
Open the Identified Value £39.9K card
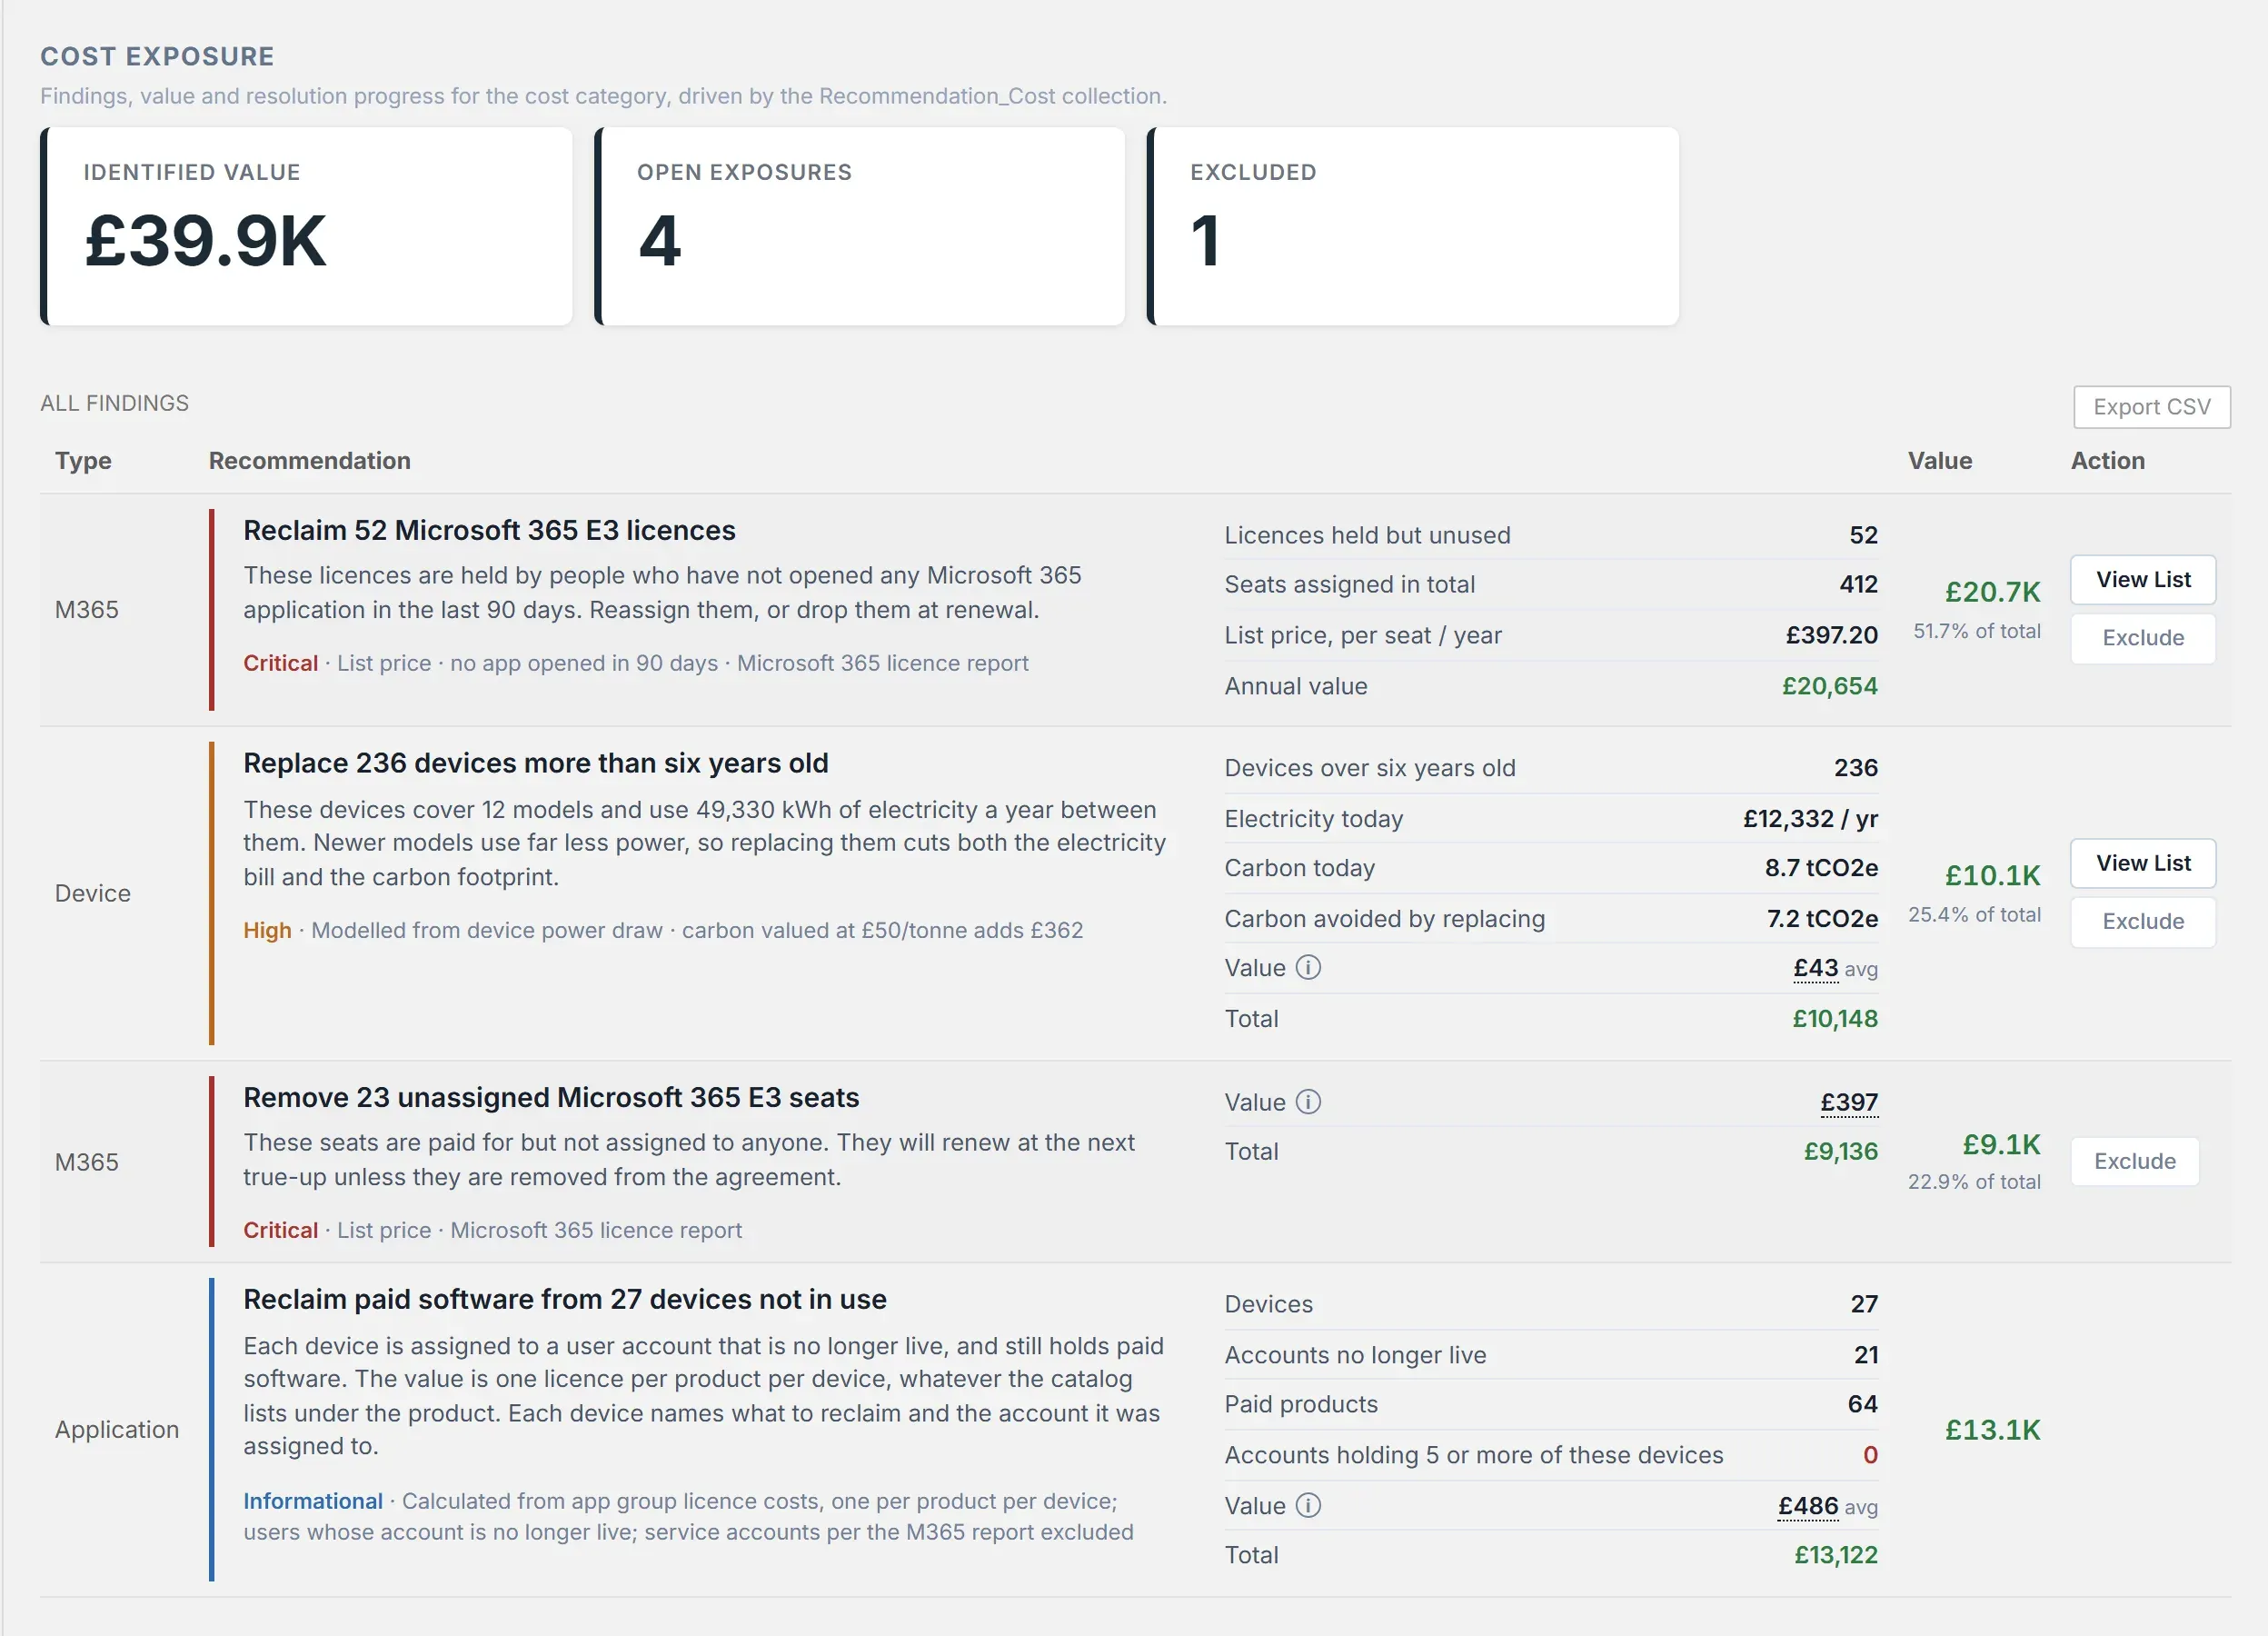click(x=306, y=226)
